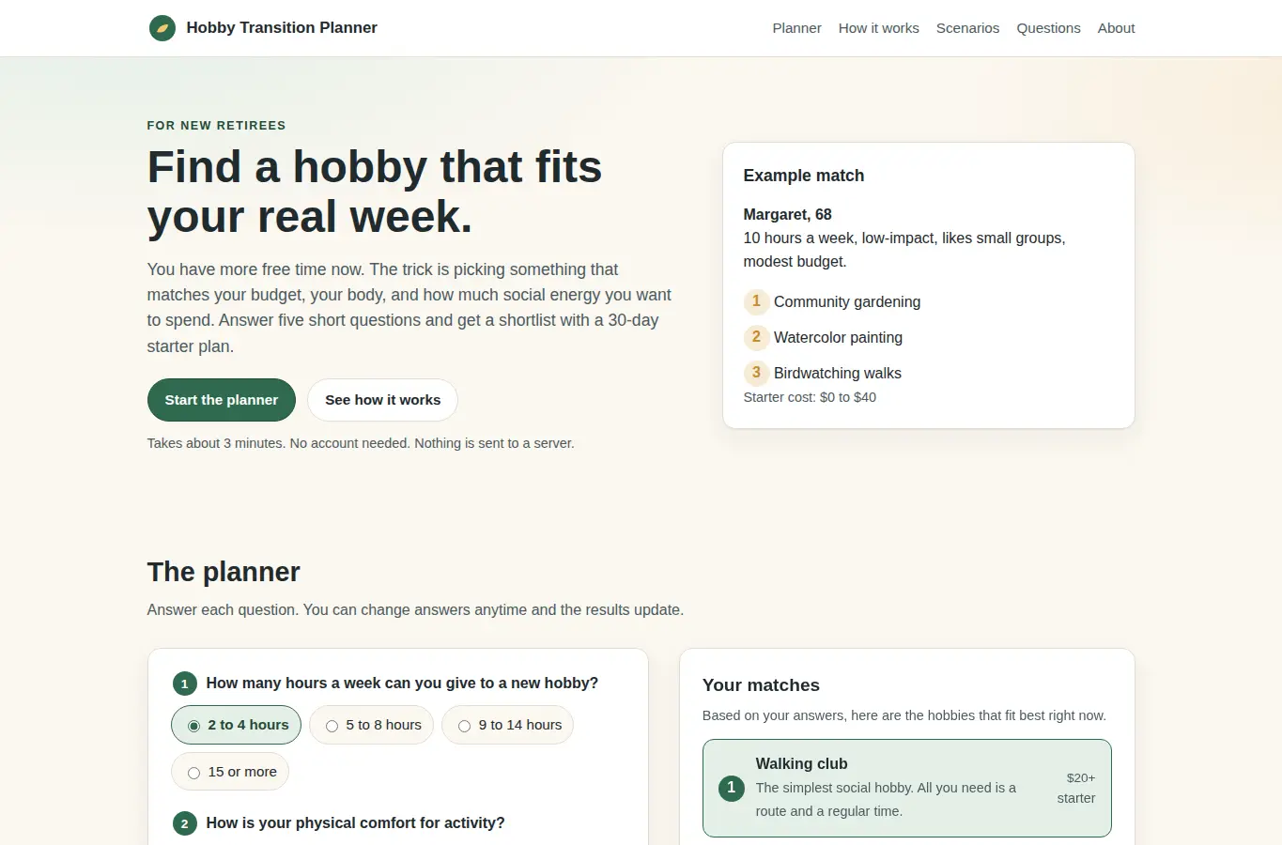Click the Community gardening text

tap(847, 301)
